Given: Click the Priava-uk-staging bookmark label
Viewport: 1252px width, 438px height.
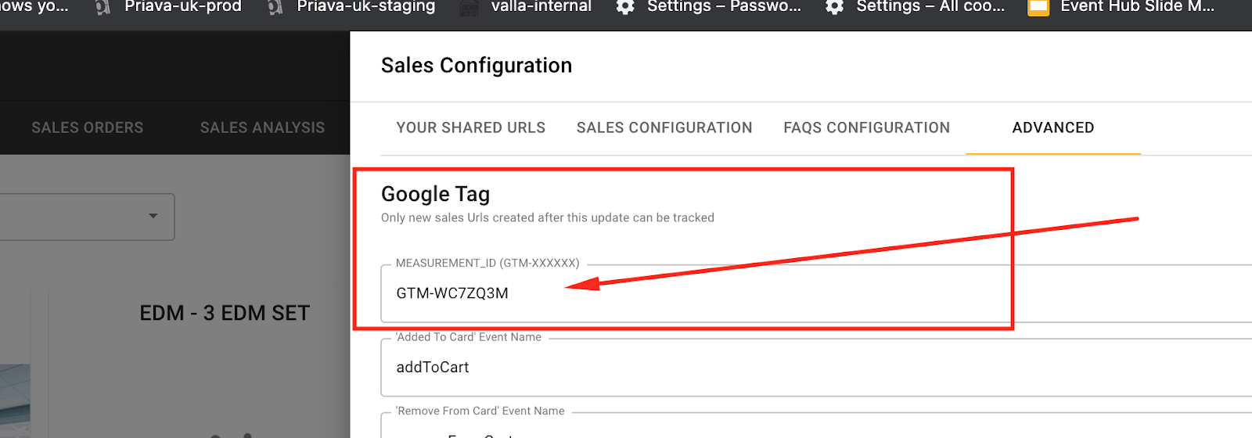Looking at the screenshot, I should point(366,7).
